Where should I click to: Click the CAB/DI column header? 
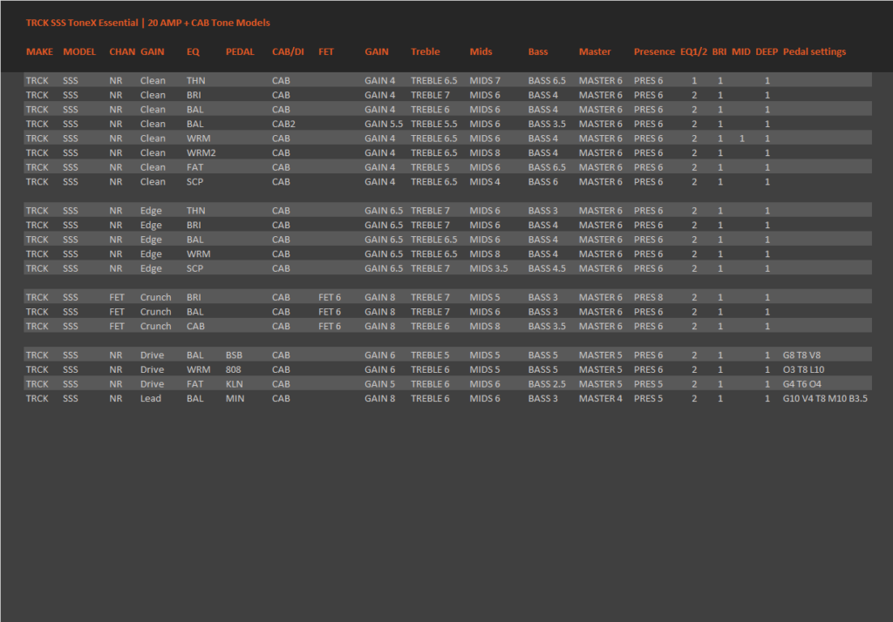pyautogui.click(x=288, y=51)
